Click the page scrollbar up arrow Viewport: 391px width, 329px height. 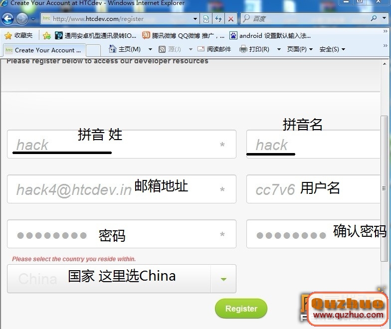point(384,64)
